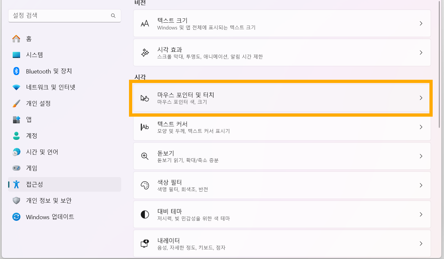Open 내레이터 settings using the chevron
The height and width of the screenshot is (259, 444).
coord(421,243)
